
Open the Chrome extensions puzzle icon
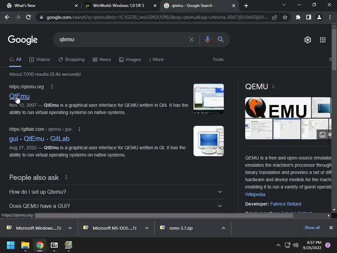point(298,17)
